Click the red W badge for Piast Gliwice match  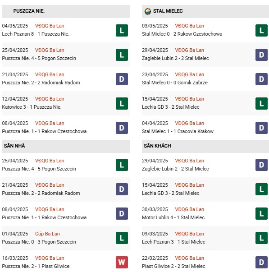click(122, 262)
